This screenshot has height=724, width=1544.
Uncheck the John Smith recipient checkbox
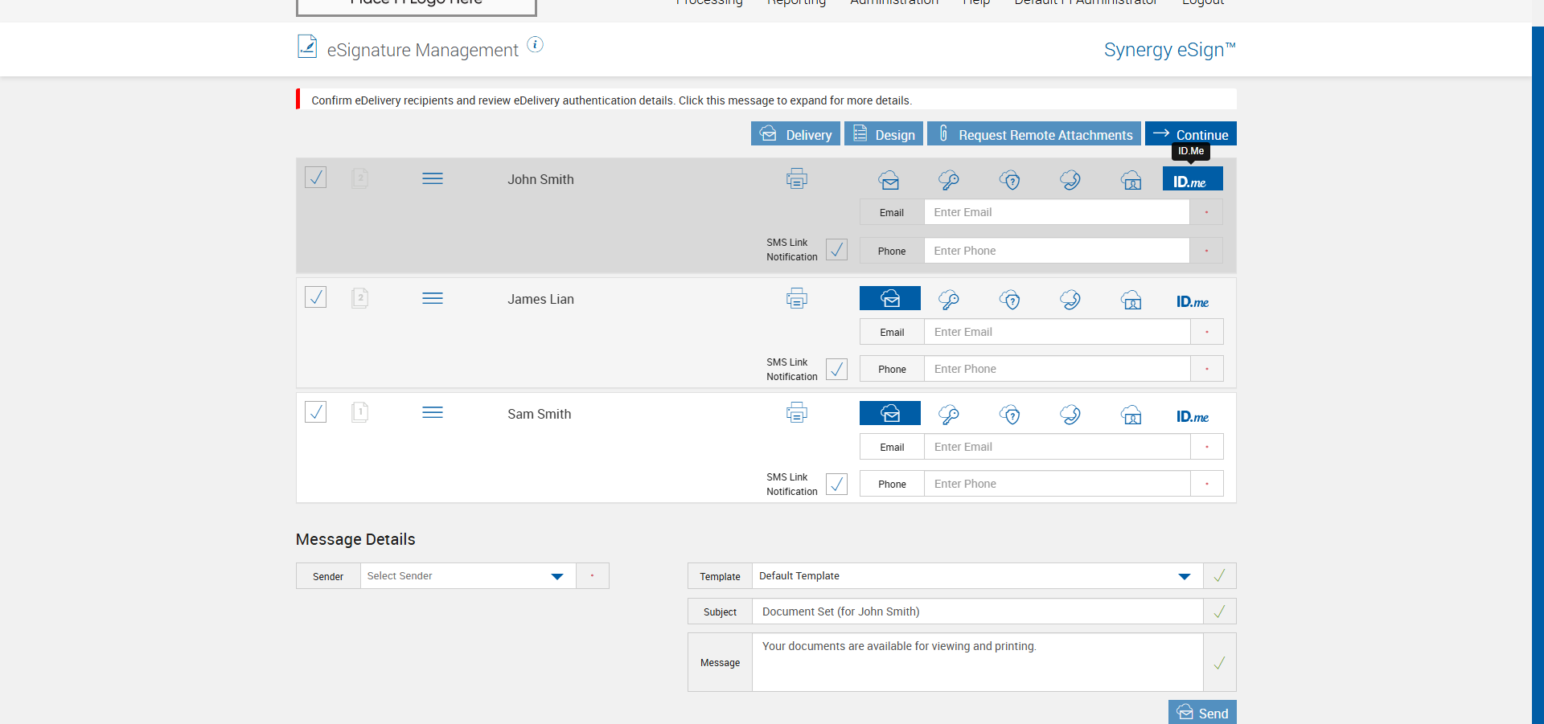click(315, 178)
